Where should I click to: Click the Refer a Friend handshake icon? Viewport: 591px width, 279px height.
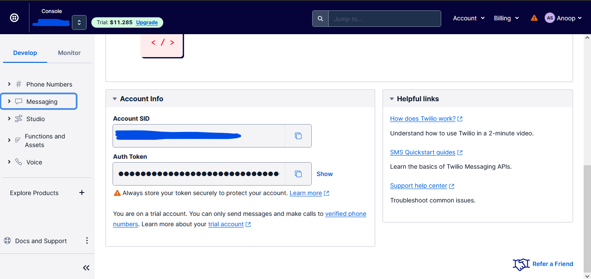point(521,264)
